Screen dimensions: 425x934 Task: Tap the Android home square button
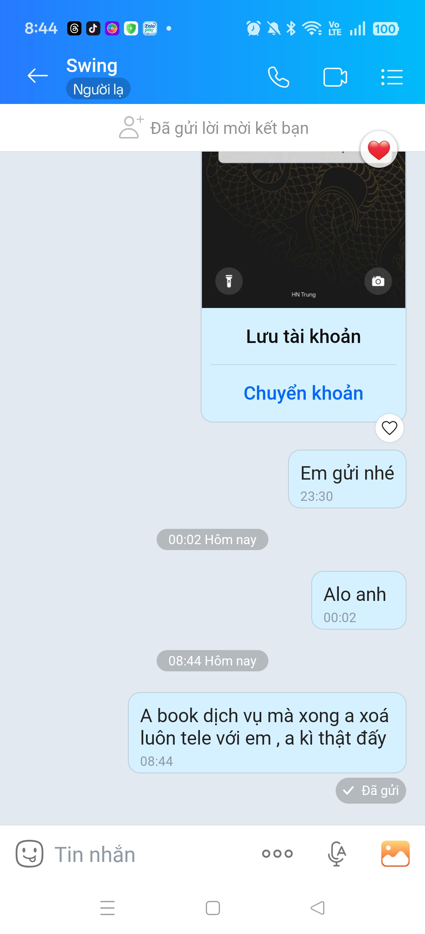pos(213,908)
